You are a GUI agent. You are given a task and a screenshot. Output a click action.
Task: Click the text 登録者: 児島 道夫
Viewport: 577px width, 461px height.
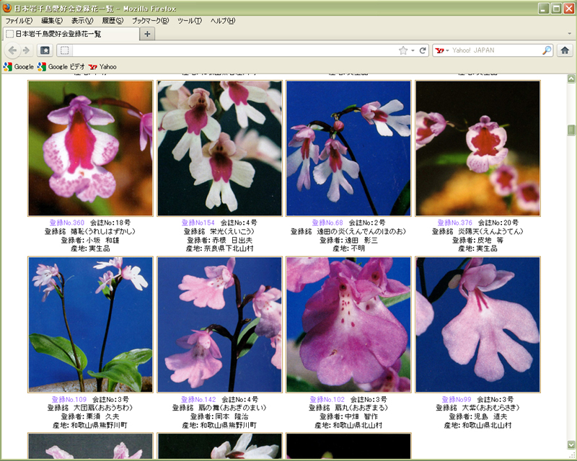478,416
